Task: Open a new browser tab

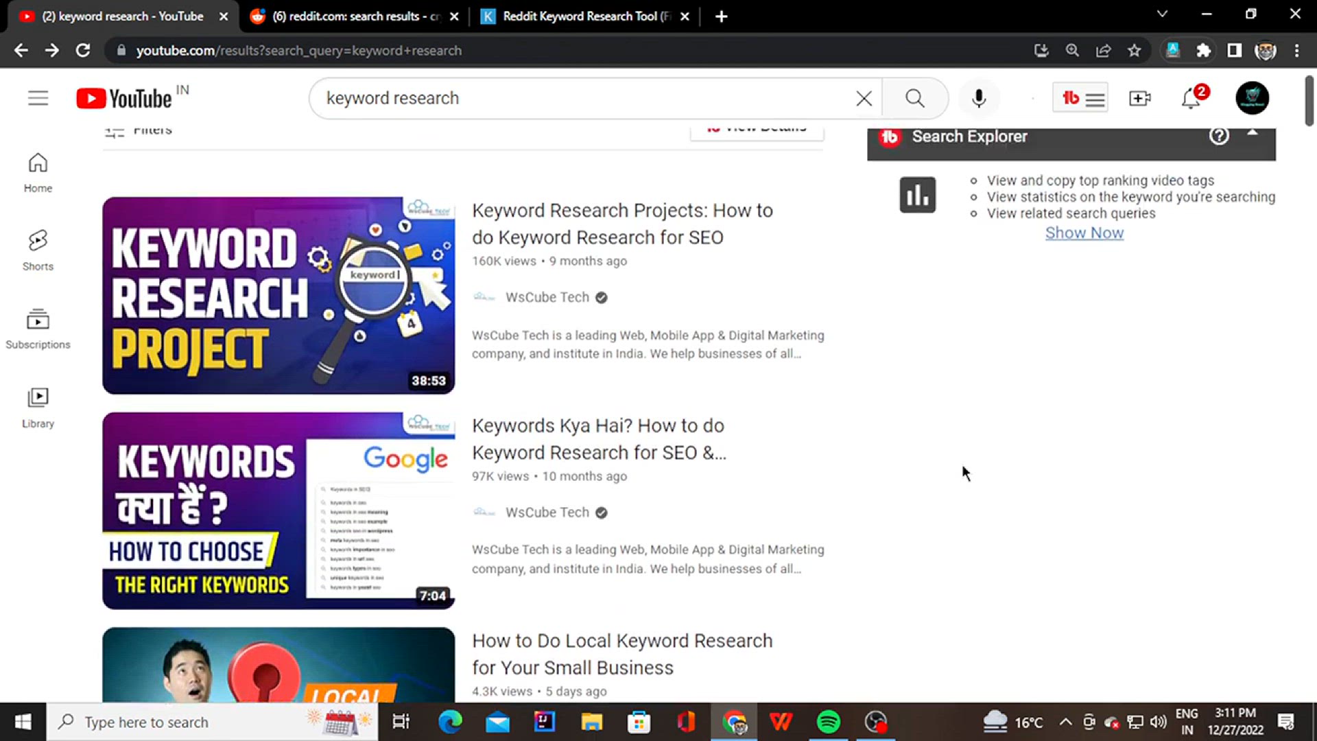Action: click(721, 16)
